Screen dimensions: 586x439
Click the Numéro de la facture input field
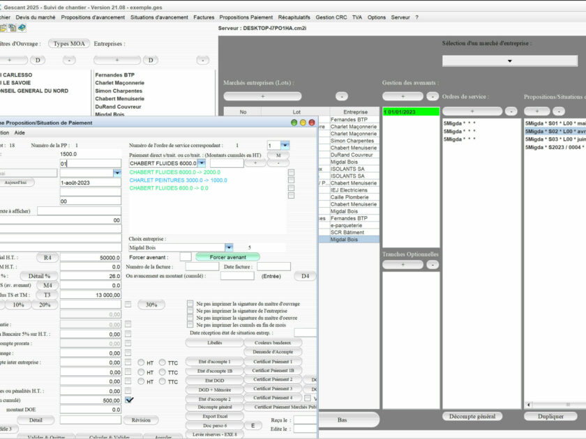(202, 266)
